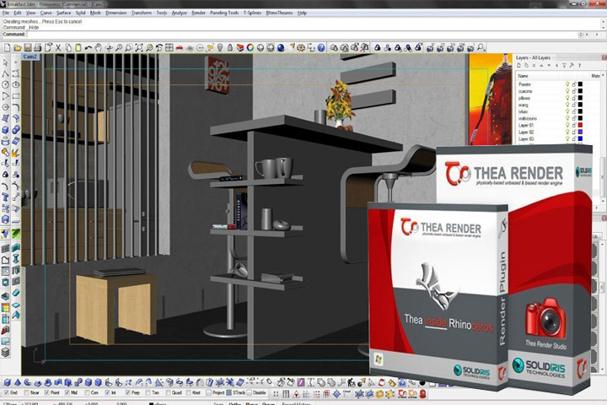Click the New file icon in the toolbar

[x=7, y=47]
